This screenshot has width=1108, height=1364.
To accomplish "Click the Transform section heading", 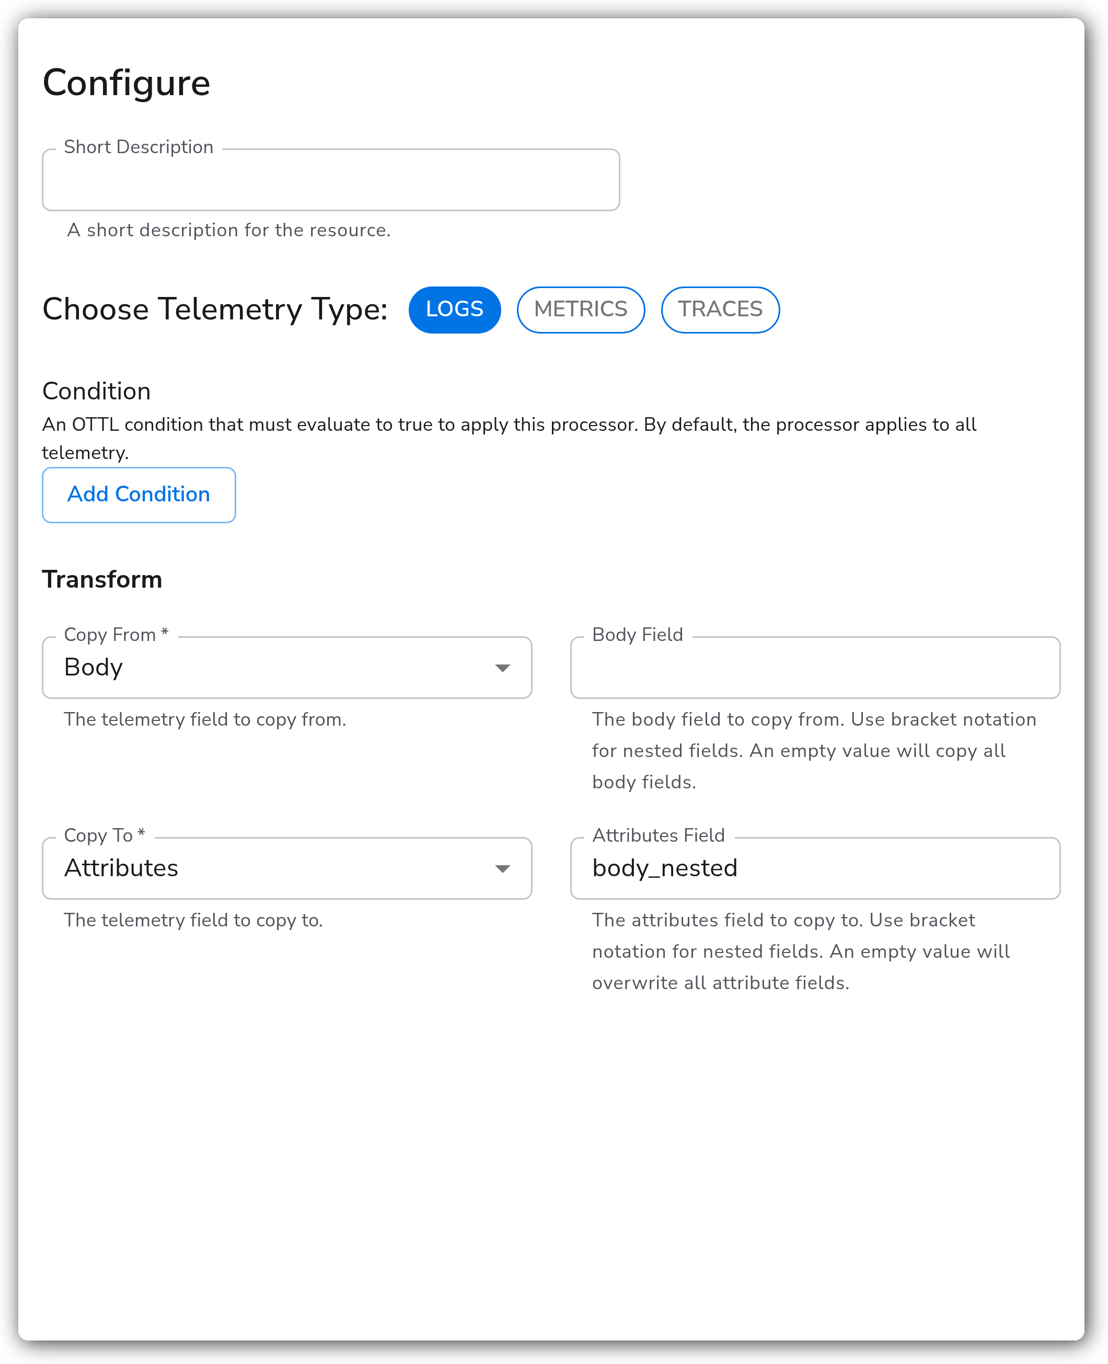I will coord(102,580).
